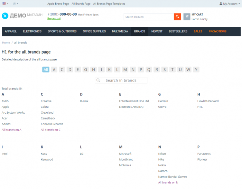This screenshot has width=242, height=189.
Task: Open the shopping cart icon
Action: [x=187, y=17]
